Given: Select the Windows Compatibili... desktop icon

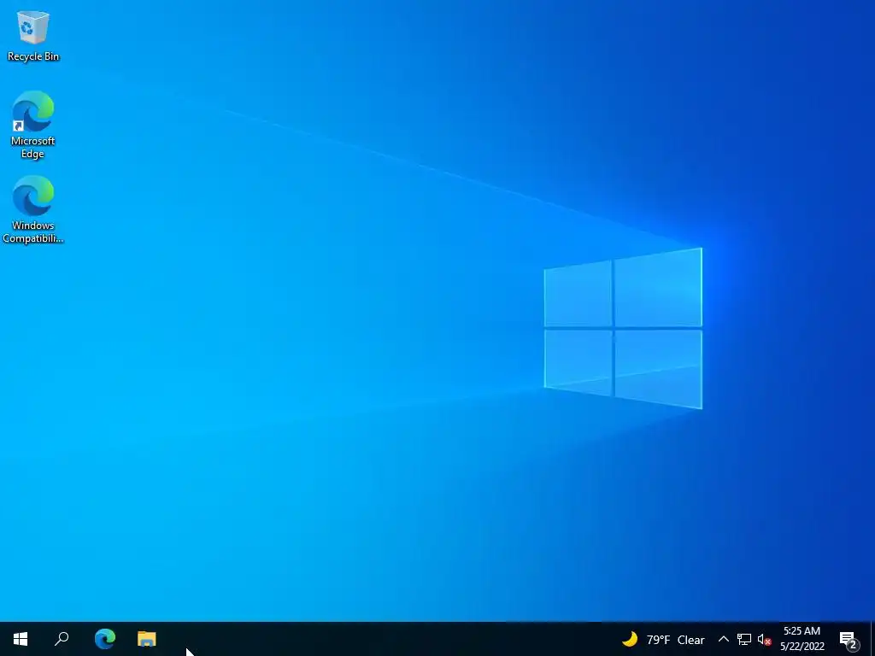Looking at the screenshot, I should pos(33,209).
